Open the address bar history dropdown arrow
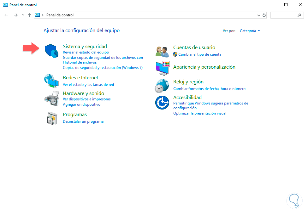Image resolution: width=308 pixels, height=214 pixels. 259,15
